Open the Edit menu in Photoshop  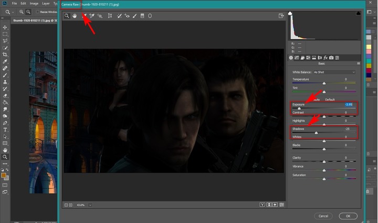(23, 4)
